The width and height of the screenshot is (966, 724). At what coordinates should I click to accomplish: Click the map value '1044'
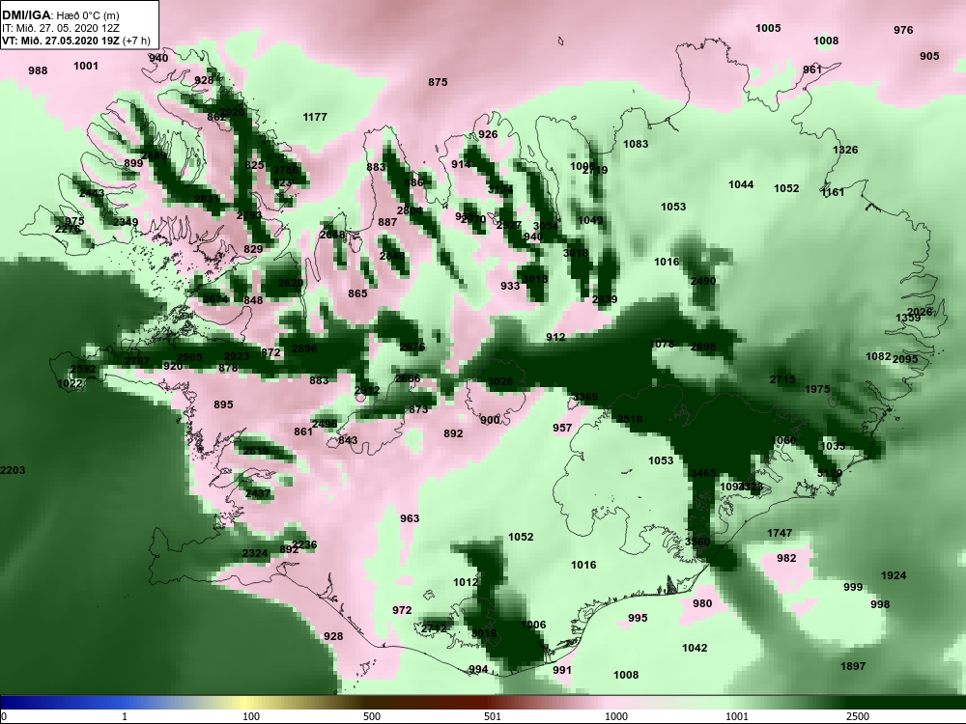pos(741,184)
